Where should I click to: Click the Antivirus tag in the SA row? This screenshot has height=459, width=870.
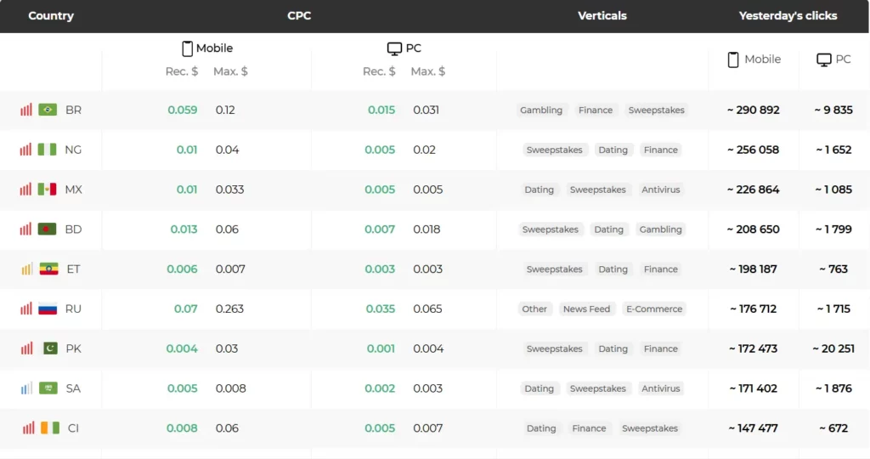[x=661, y=388]
